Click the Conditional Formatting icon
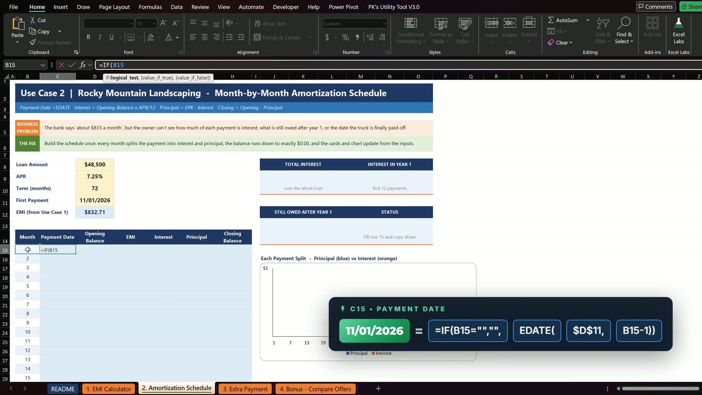Image resolution: width=702 pixels, height=395 pixels. point(411,24)
